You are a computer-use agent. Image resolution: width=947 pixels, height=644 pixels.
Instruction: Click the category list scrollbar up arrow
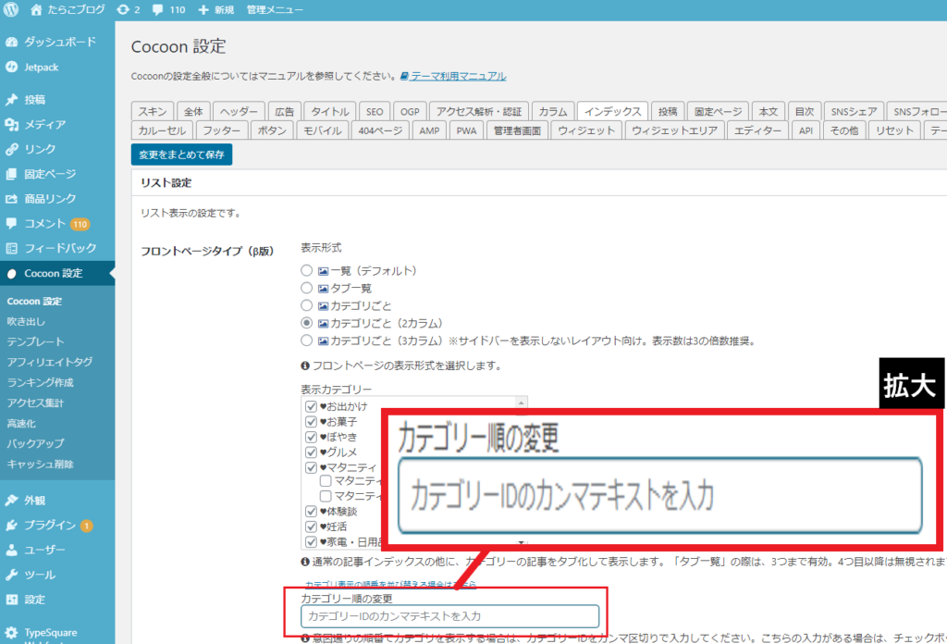(521, 402)
